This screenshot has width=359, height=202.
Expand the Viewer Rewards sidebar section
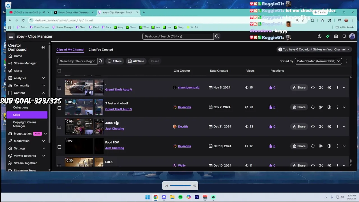(x=43, y=156)
